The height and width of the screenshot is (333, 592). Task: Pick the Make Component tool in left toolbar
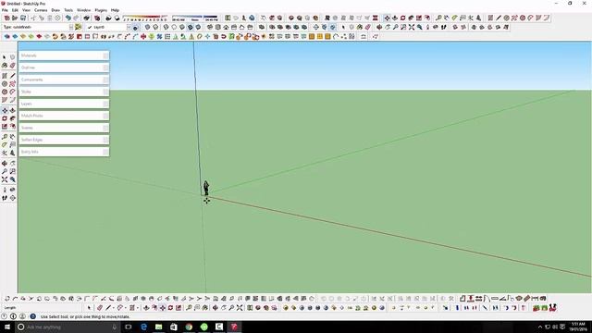click(x=12, y=57)
